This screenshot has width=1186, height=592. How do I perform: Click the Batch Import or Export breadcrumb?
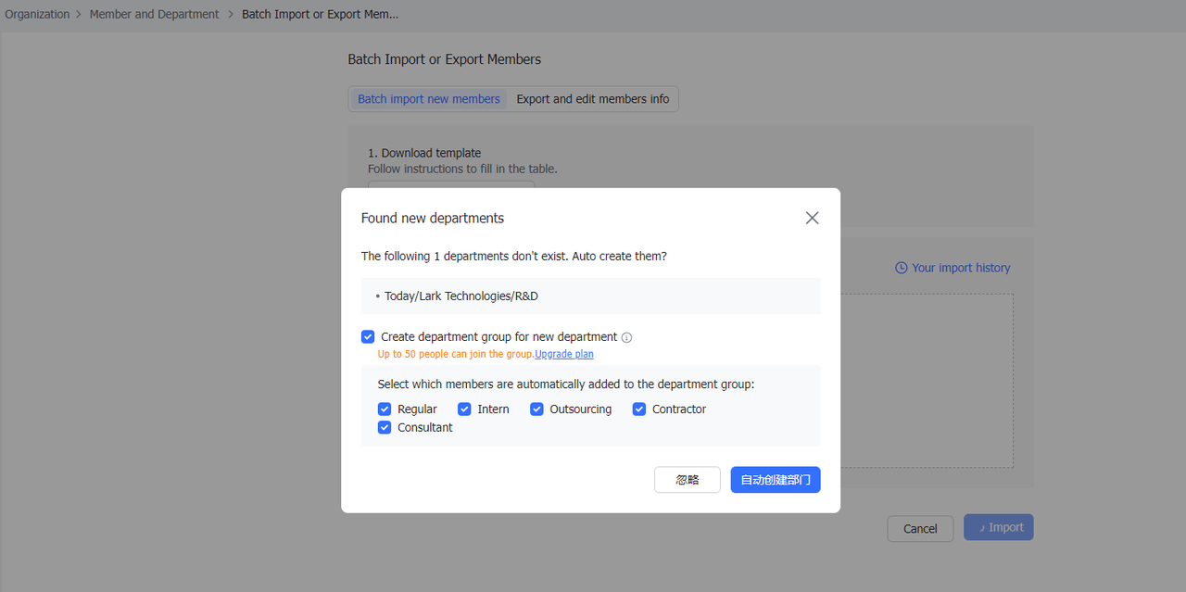[320, 14]
